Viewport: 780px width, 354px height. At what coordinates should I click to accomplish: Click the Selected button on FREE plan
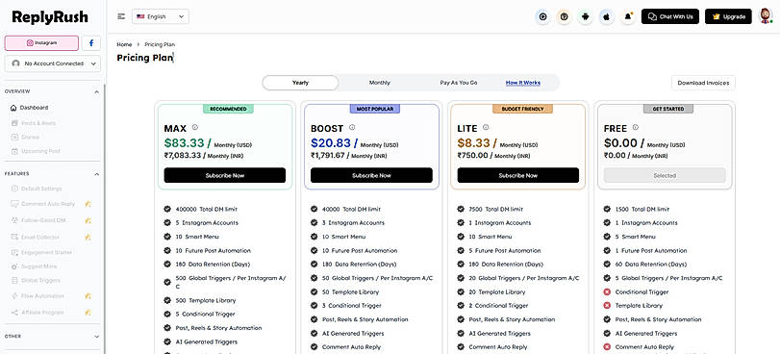point(665,175)
